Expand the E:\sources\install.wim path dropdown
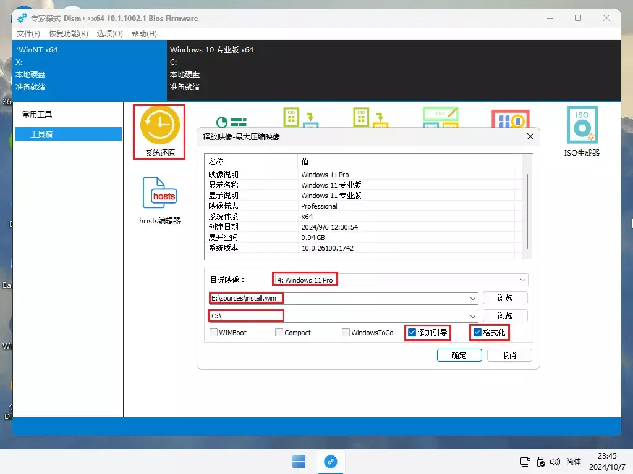 (473, 298)
